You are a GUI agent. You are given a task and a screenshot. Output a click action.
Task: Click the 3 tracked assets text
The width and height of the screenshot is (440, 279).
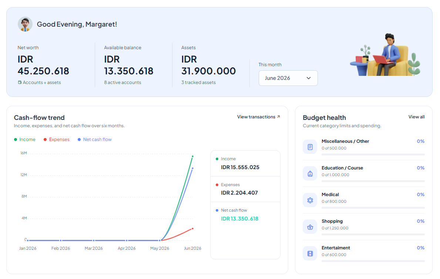click(x=198, y=83)
